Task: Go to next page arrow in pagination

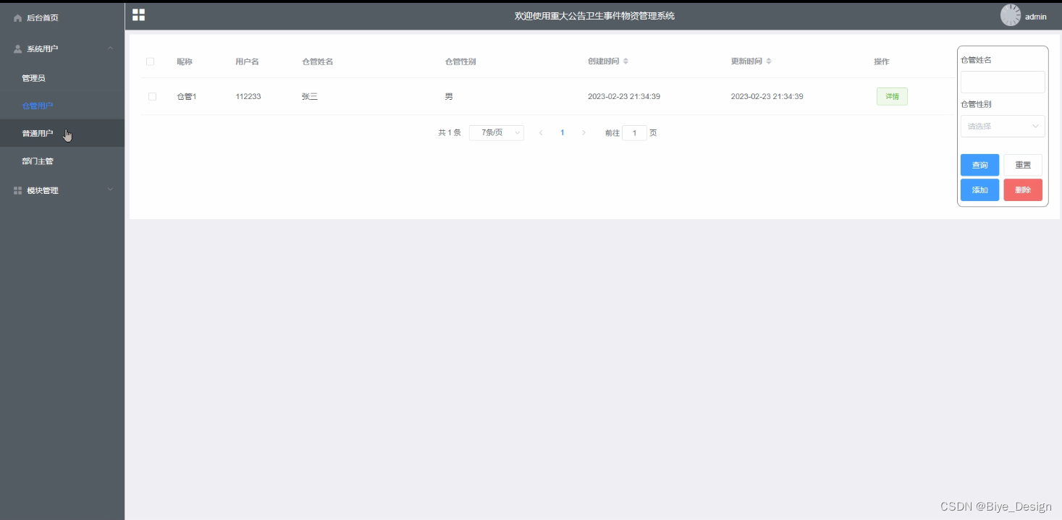Action: coord(583,133)
